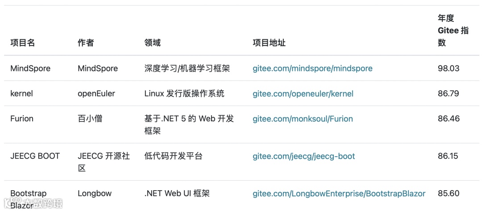The width and height of the screenshot is (482, 212).
Task: Select the JEECG BOOT project name cell
Action: click(35, 156)
